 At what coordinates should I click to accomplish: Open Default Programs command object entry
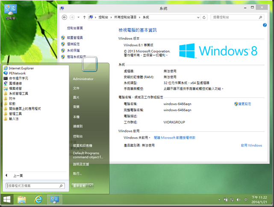(88, 155)
